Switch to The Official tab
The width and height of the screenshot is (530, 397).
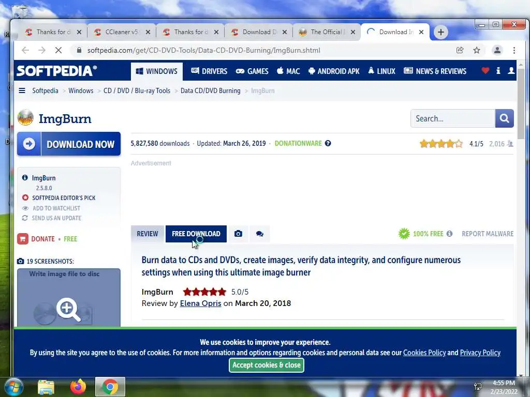click(x=327, y=32)
